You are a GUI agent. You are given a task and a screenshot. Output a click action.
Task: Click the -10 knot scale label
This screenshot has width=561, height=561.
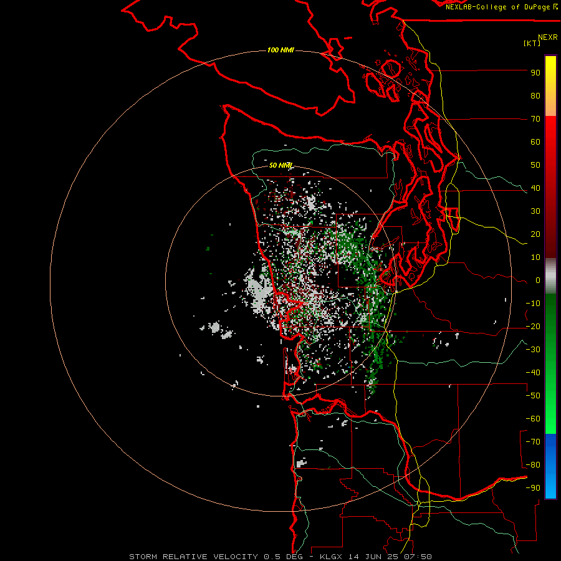pyautogui.click(x=533, y=304)
